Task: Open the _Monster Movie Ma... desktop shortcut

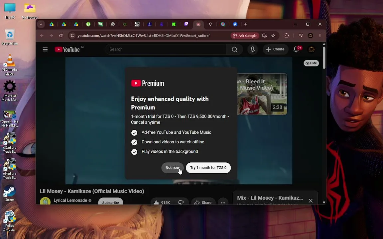Action: (10, 91)
